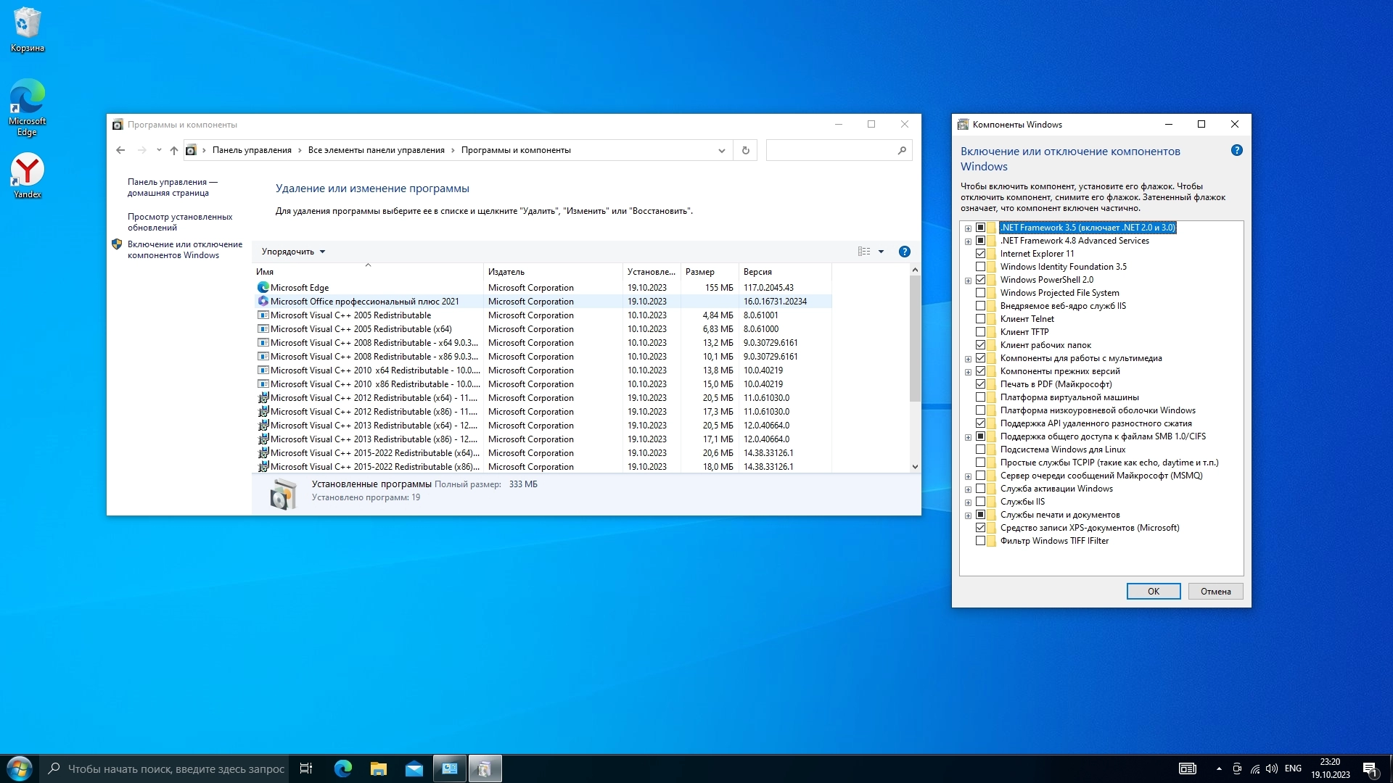This screenshot has width=1393, height=783.
Task: Click the search field in programs window
Action: pos(831,151)
